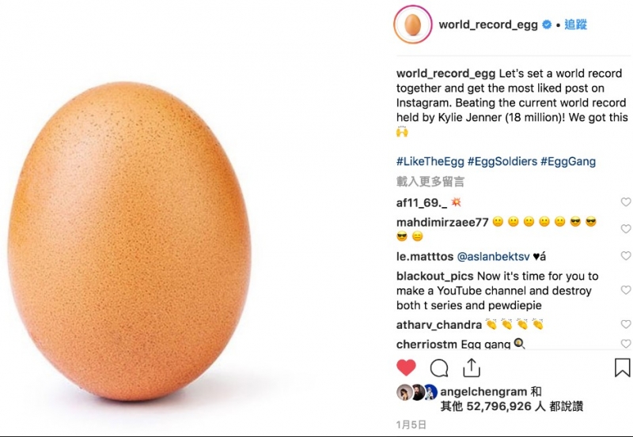Like the af11_69._ comment

(x=625, y=202)
